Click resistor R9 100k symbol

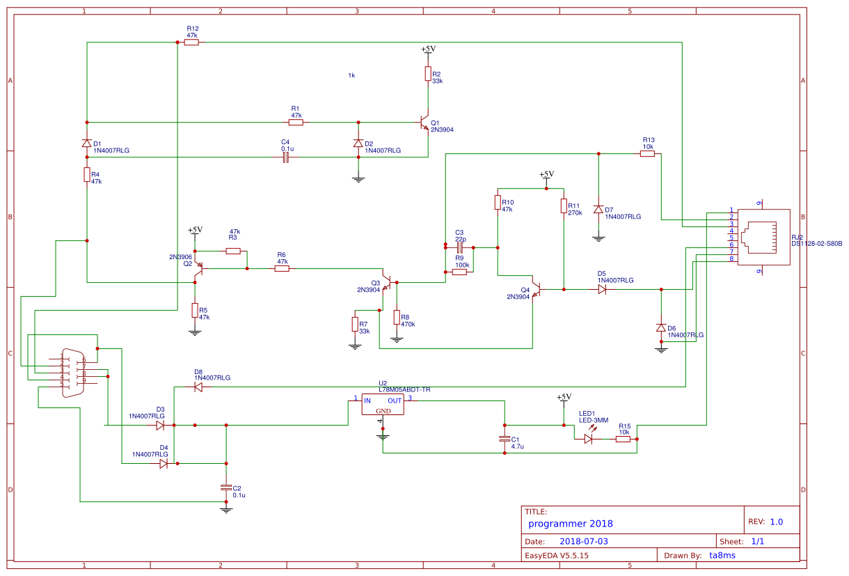[458, 272]
